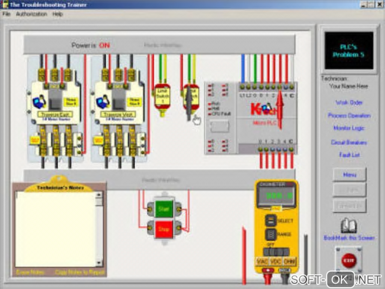Click the green Start pushbutton
Image resolution: width=385 pixels, height=289 pixels.
point(164,209)
